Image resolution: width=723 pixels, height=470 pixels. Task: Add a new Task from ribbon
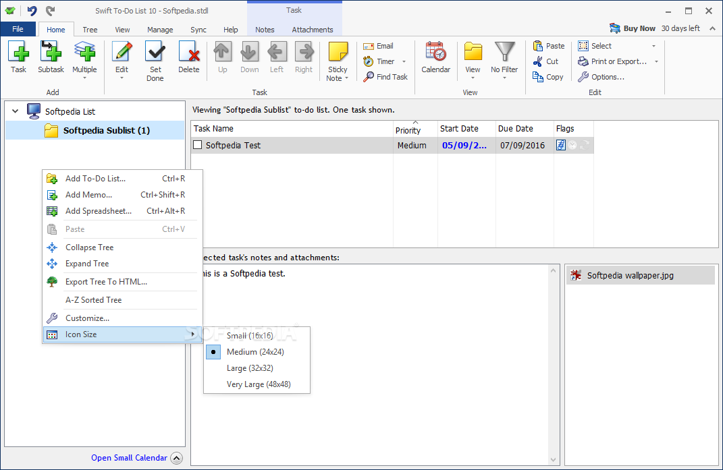click(x=18, y=57)
